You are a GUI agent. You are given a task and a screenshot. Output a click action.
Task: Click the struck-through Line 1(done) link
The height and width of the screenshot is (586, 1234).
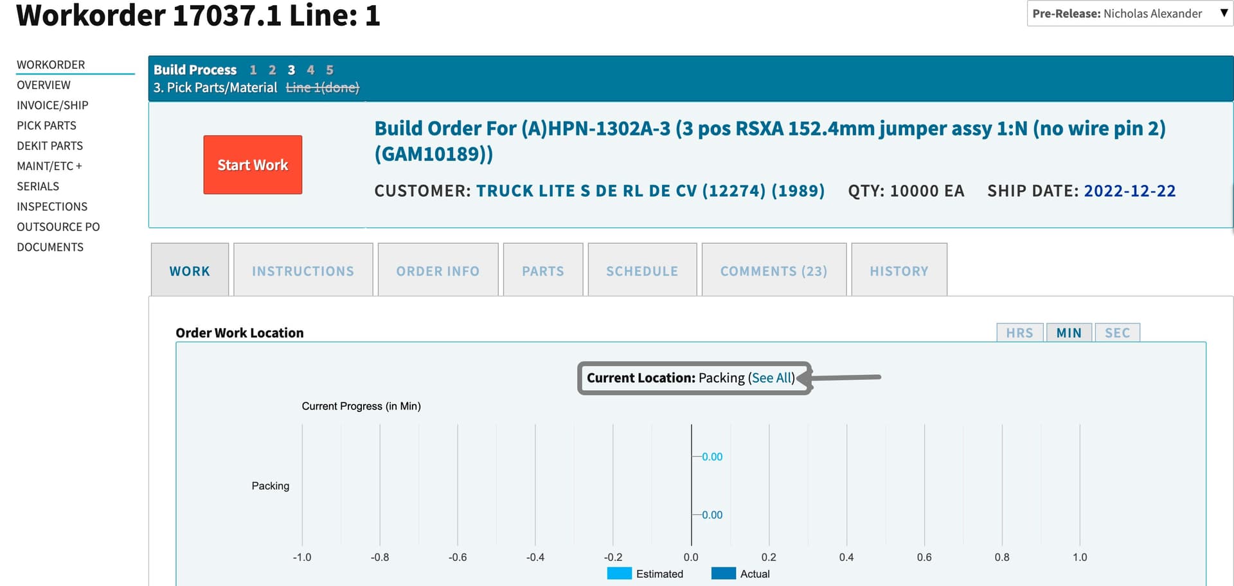[323, 87]
